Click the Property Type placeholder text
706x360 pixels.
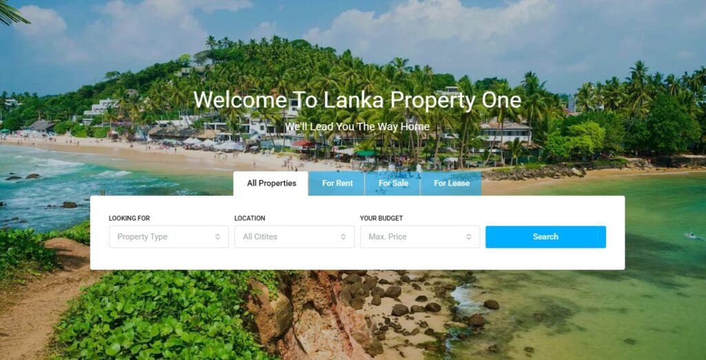point(142,237)
